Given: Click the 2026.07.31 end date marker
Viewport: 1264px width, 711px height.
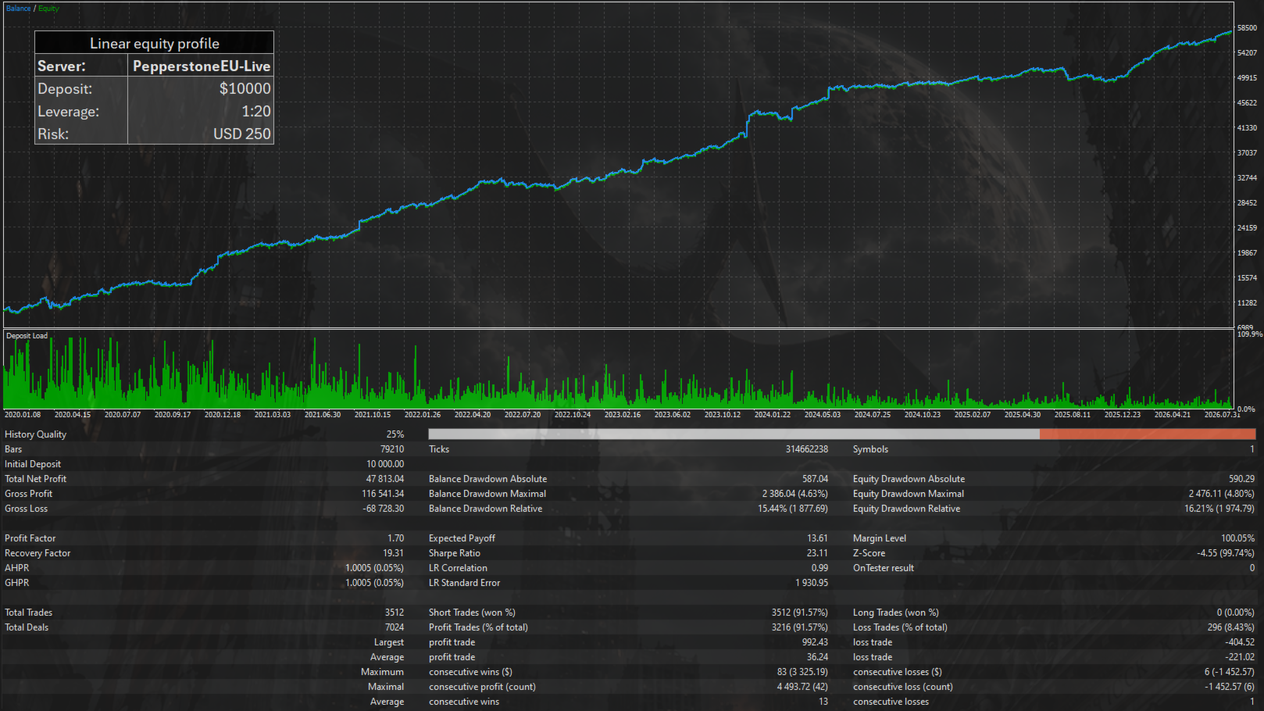Looking at the screenshot, I should pos(1223,415).
